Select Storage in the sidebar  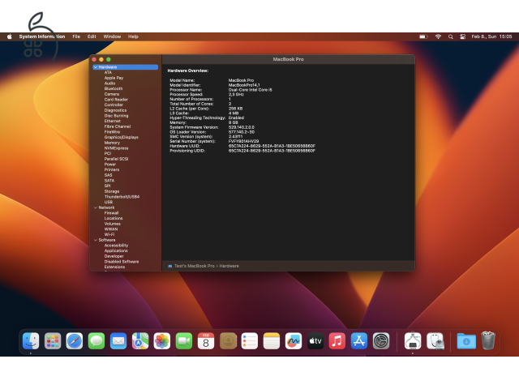coord(112,191)
